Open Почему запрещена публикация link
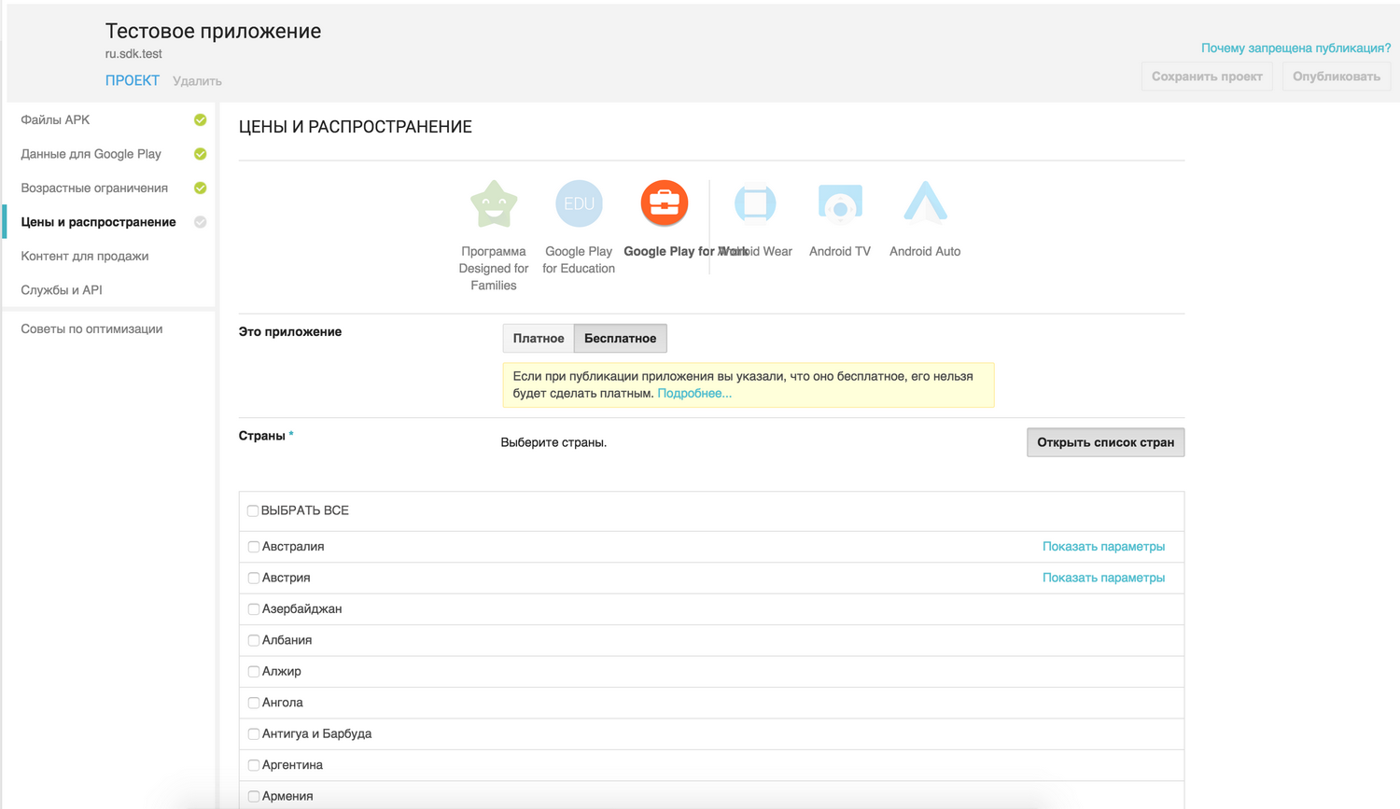Image resolution: width=1400 pixels, height=809 pixels. pyautogui.click(x=1295, y=48)
